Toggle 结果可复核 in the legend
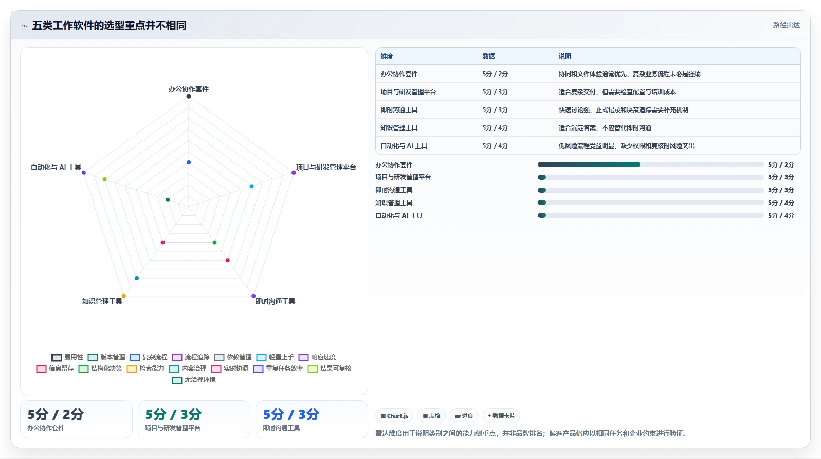Image resolution: width=821 pixels, height=459 pixels. [x=330, y=369]
